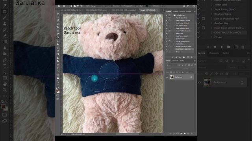Click the Home icon in options bar
This screenshot has width=252, height=141.
(x=59, y=6)
